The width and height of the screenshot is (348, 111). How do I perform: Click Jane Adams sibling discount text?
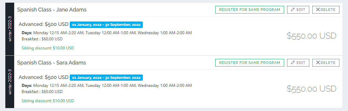[x=48, y=48]
